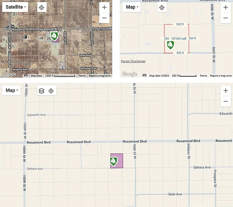Open Parcel Disclaimer on satellite map
The image size is (233, 207).
coord(13,61)
